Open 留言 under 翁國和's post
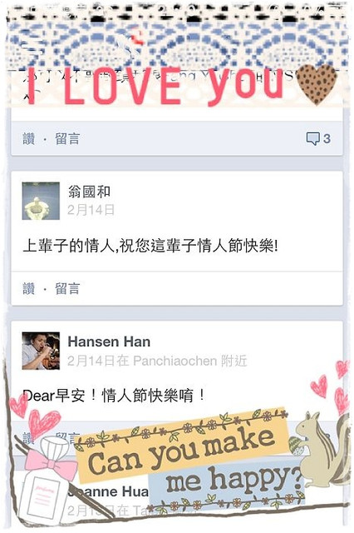Viewport: 354px width, 533px height. tap(67, 289)
